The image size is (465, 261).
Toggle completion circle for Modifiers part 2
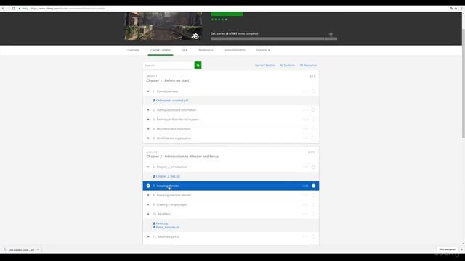tap(313, 237)
